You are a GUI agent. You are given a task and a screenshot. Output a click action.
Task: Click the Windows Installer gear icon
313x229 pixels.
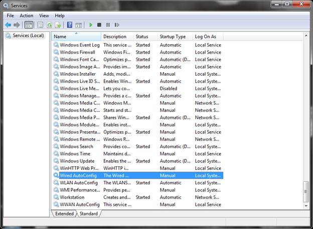[56, 74]
